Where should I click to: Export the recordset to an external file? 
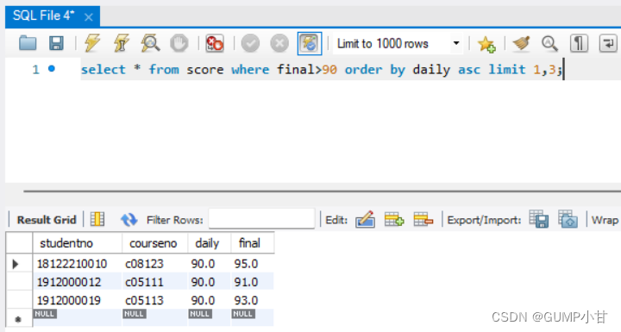tap(538, 219)
